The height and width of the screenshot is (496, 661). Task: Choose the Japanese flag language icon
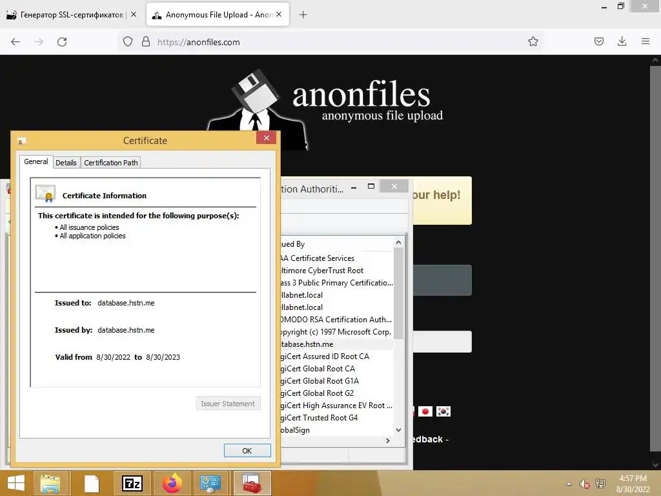click(x=425, y=411)
